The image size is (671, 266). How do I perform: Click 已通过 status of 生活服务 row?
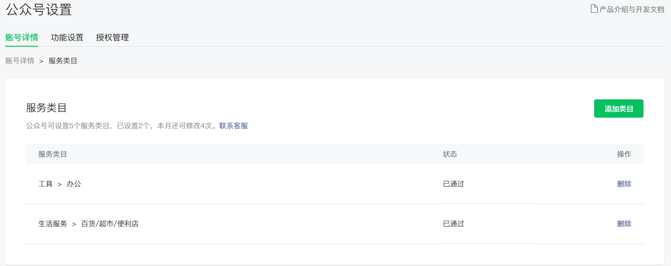pyautogui.click(x=454, y=224)
